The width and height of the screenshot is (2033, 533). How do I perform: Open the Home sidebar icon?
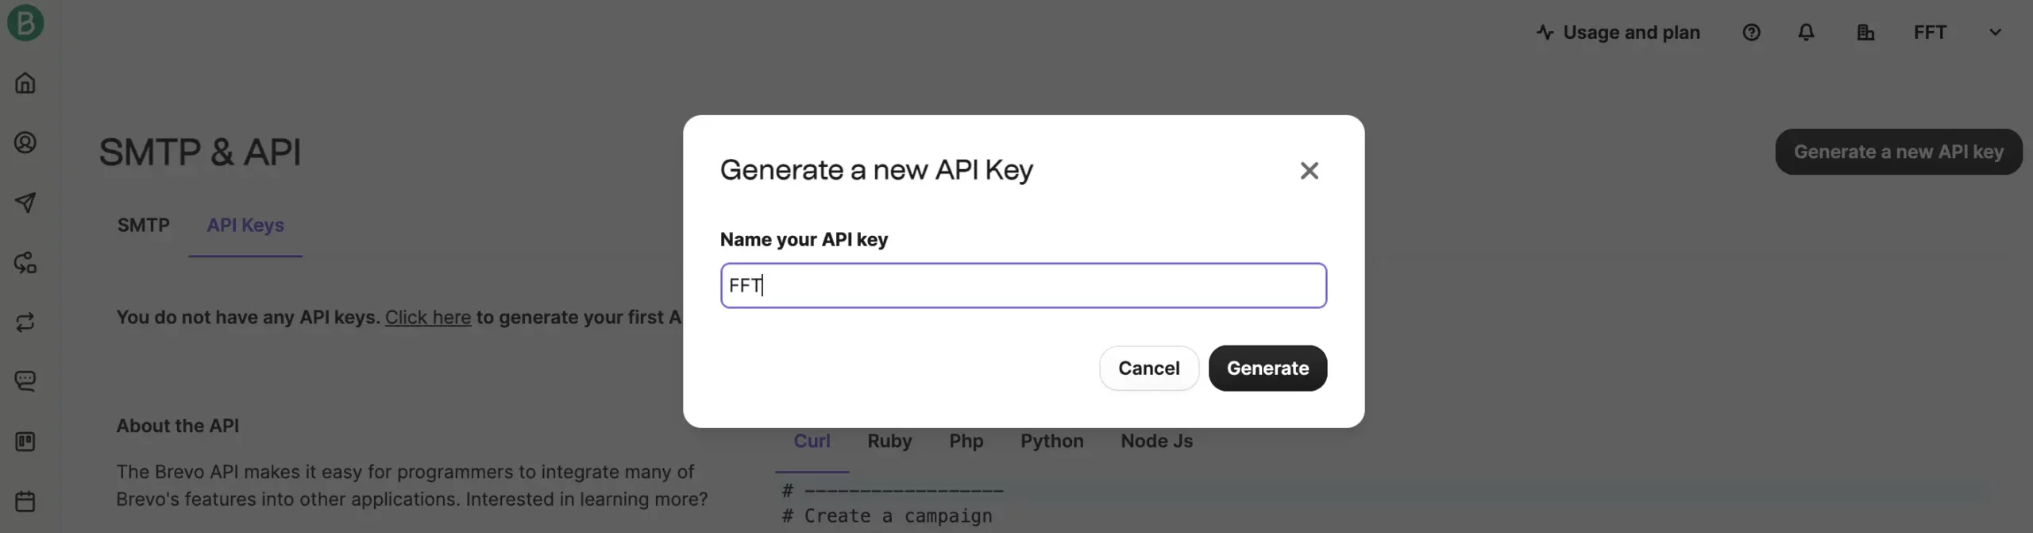tap(25, 83)
